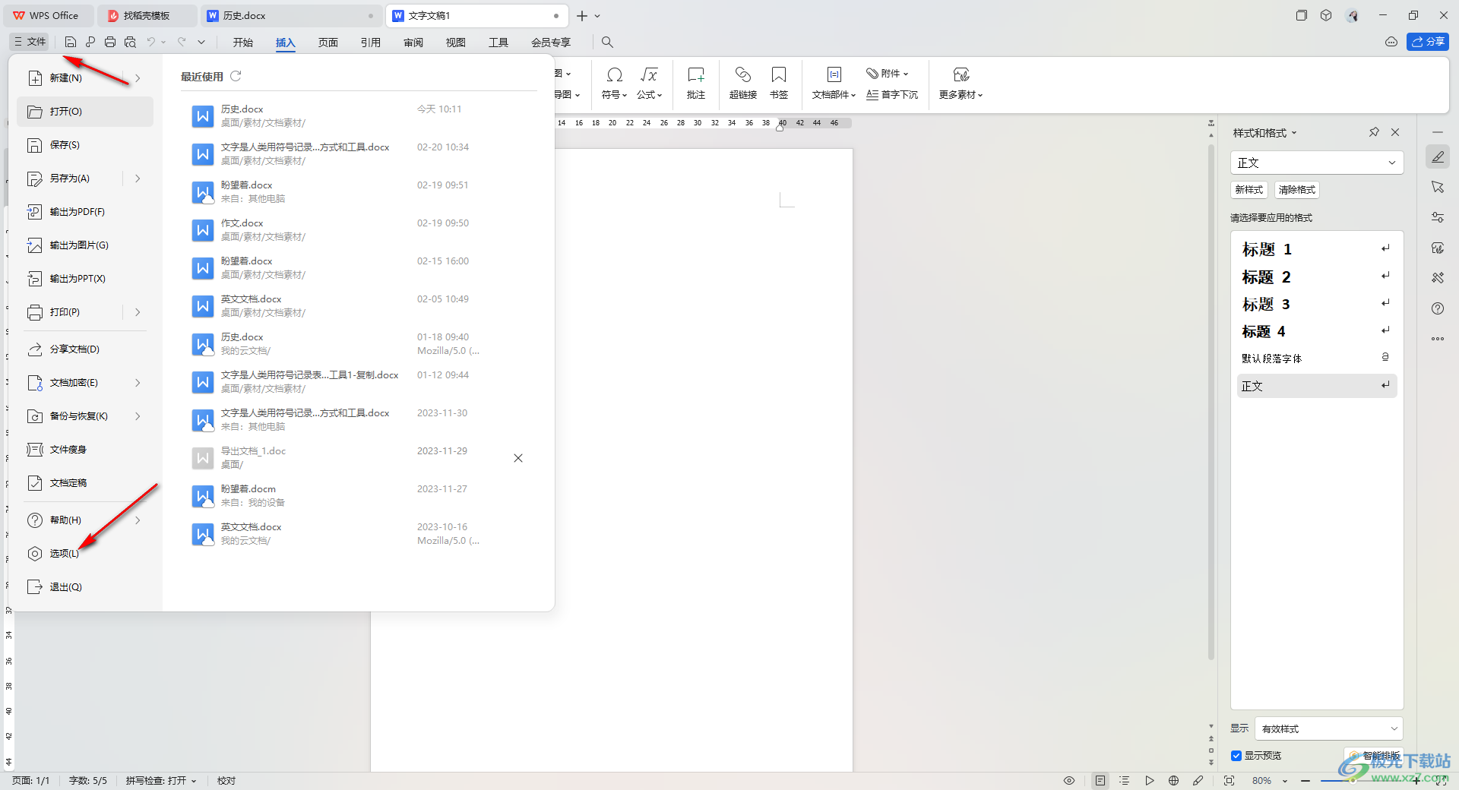The width and height of the screenshot is (1459, 790).
Task: Expand the 文档加密(E) submenu arrow
Action: pos(138,383)
